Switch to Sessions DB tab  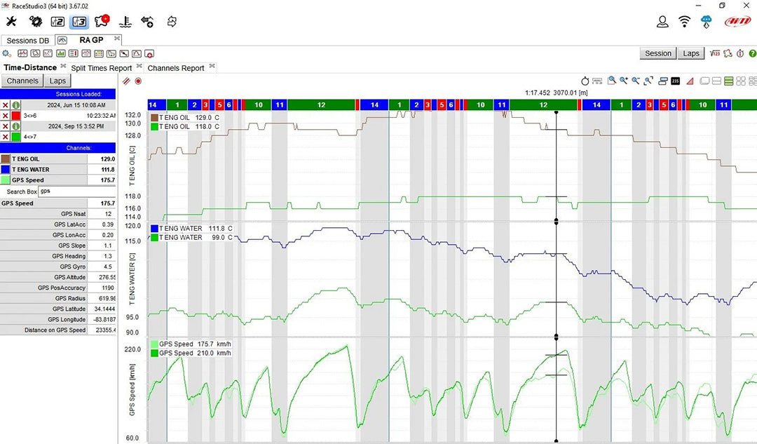pos(27,41)
